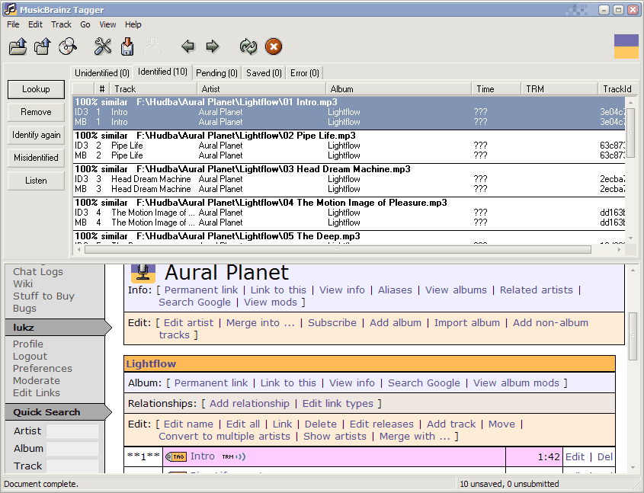Screen dimensions: 644x493
Task: Switch to the Saved (0) tab
Action: 264,73
